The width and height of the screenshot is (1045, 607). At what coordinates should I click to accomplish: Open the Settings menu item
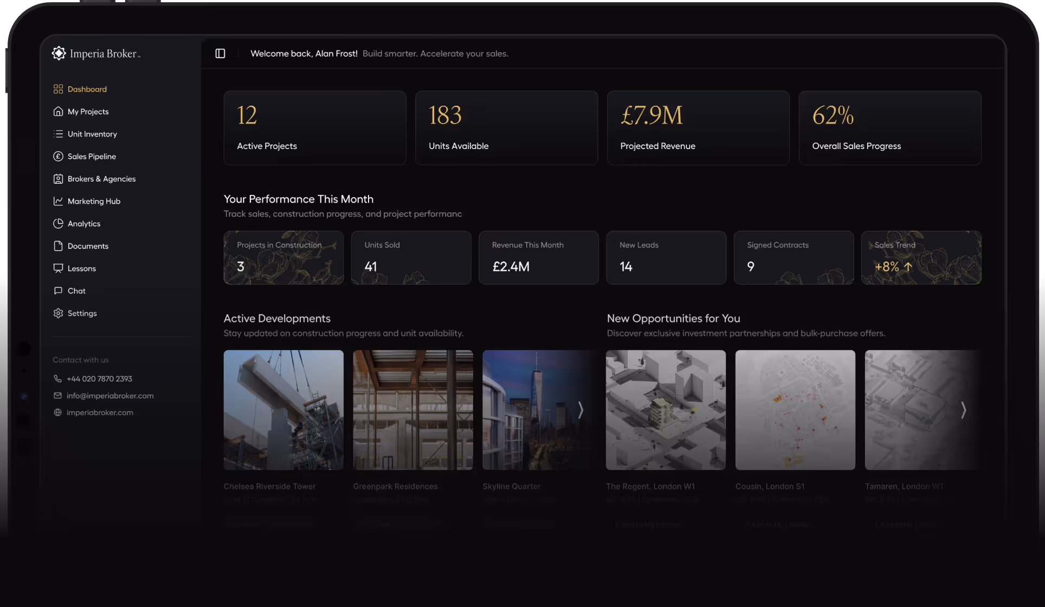(x=82, y=313)
